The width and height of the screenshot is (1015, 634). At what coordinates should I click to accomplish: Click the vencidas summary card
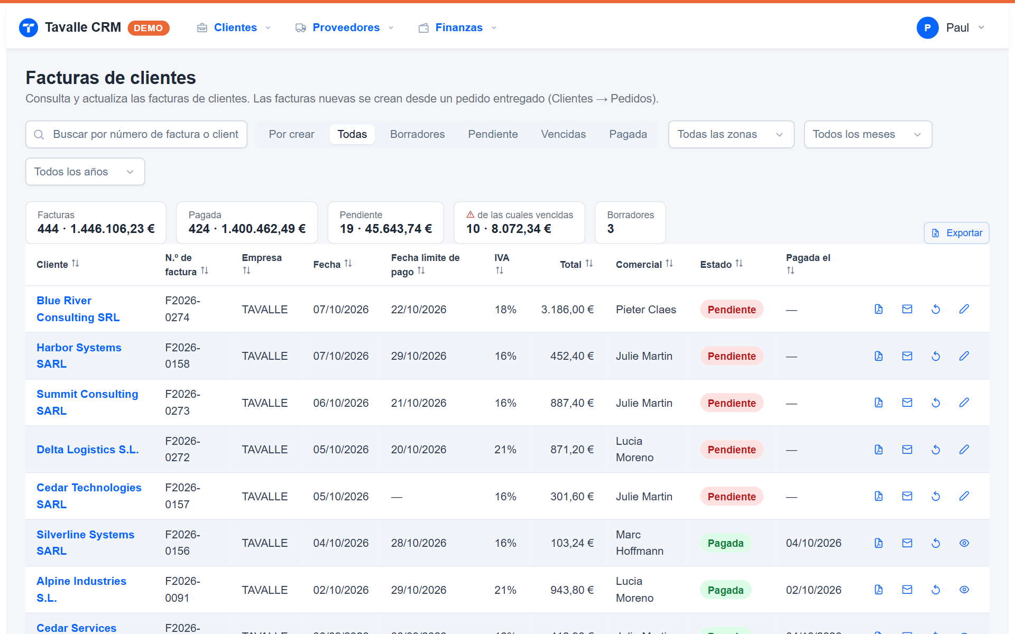click(x=519, y=222)
